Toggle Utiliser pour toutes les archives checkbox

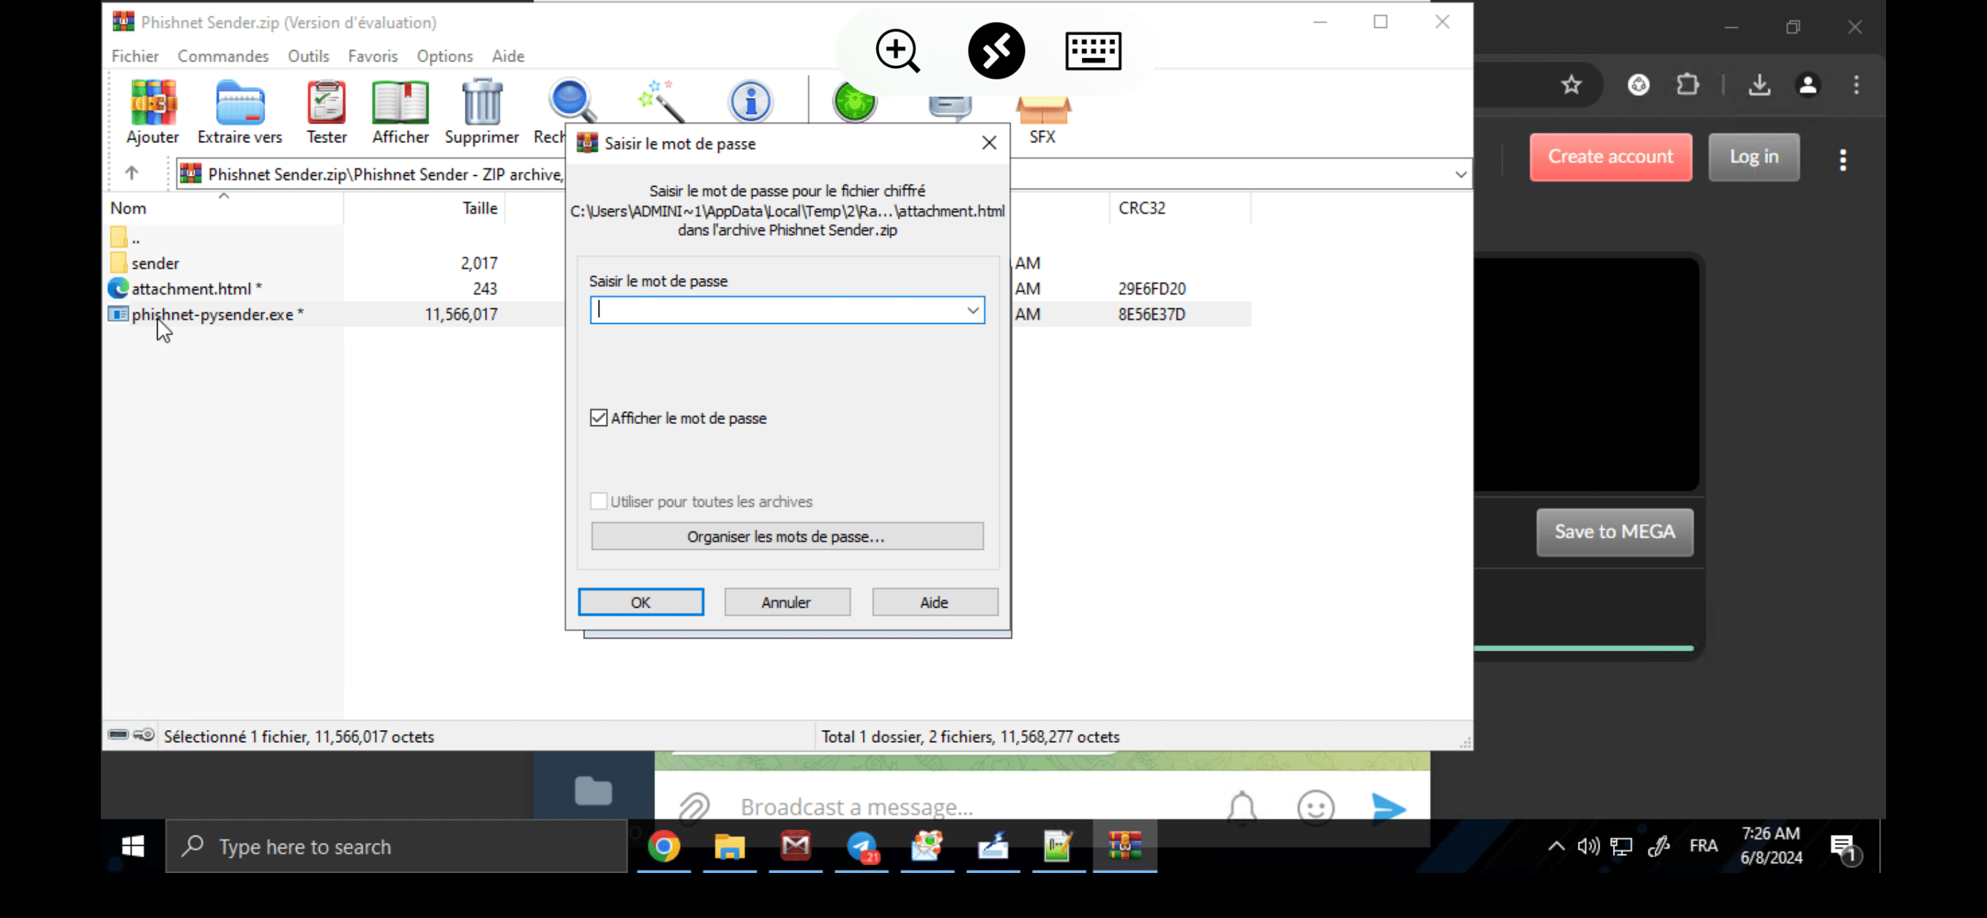tap(599, 501)
